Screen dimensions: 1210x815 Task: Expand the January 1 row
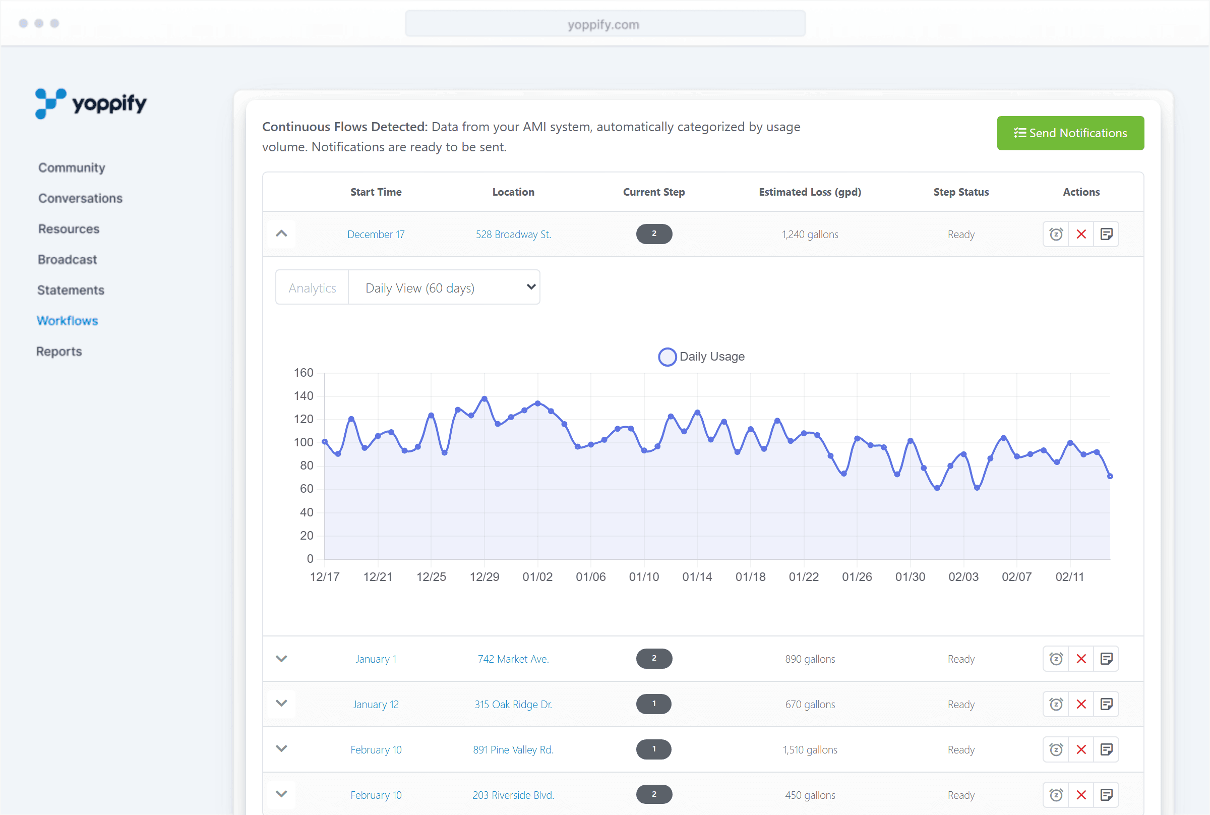pos(281,659)
